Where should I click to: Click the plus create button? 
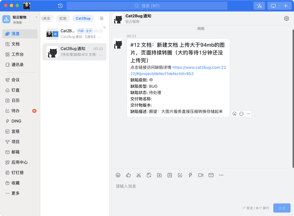point(286,6)
